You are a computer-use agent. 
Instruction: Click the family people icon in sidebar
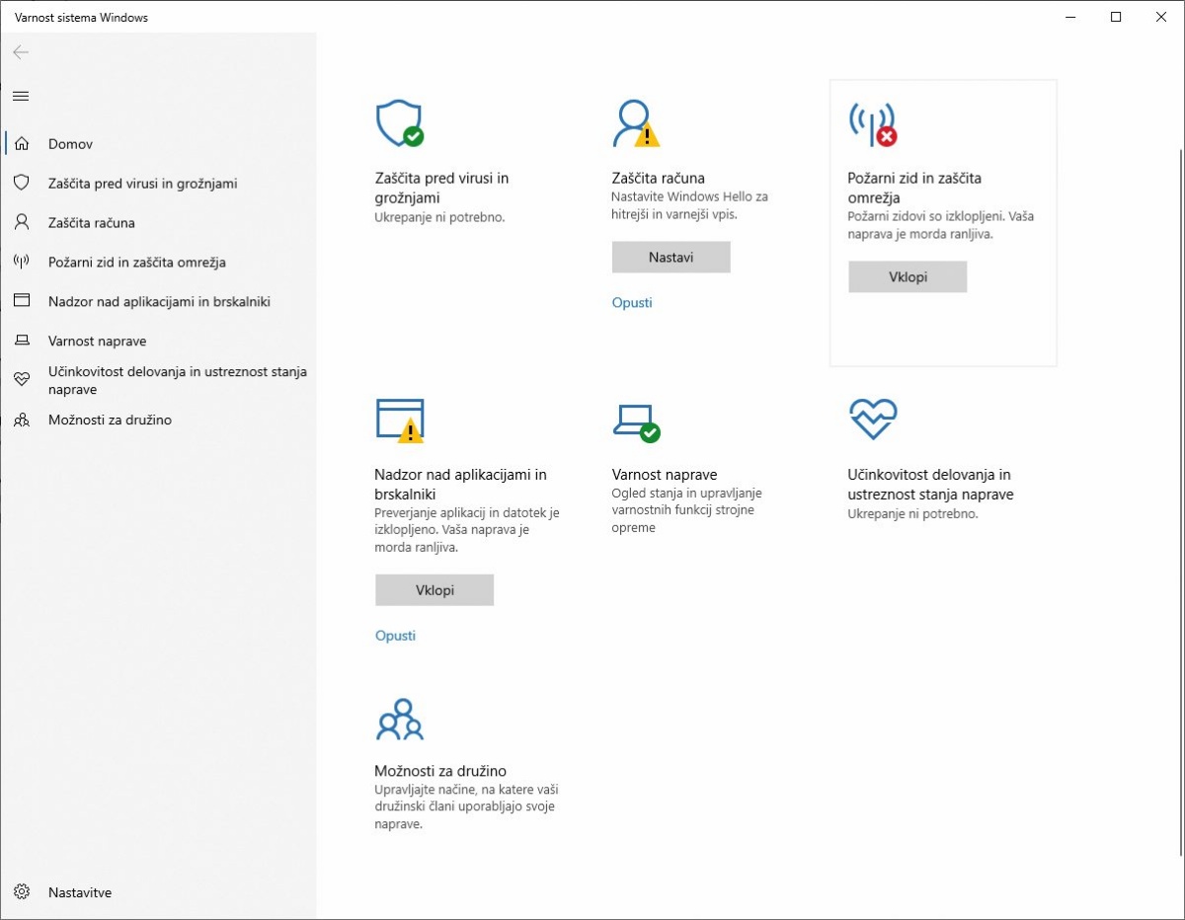click(x=22, y=421)
